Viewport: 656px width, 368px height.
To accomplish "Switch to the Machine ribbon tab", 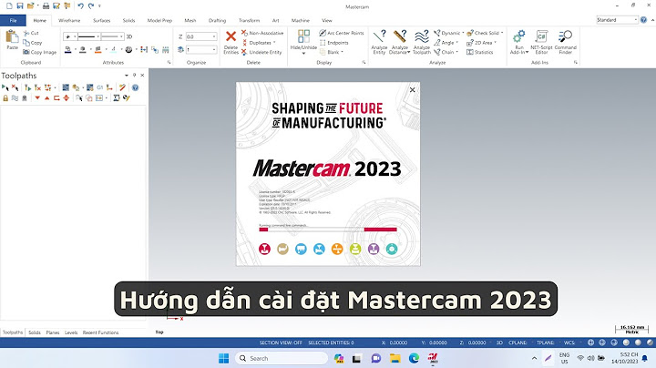I will tap(301, 20).
